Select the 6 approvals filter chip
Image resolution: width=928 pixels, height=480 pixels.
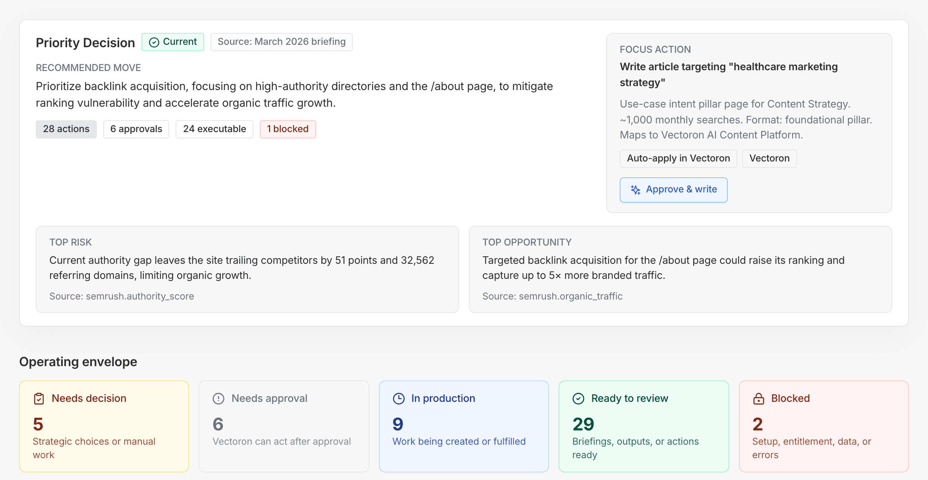[x=136, y=129]
